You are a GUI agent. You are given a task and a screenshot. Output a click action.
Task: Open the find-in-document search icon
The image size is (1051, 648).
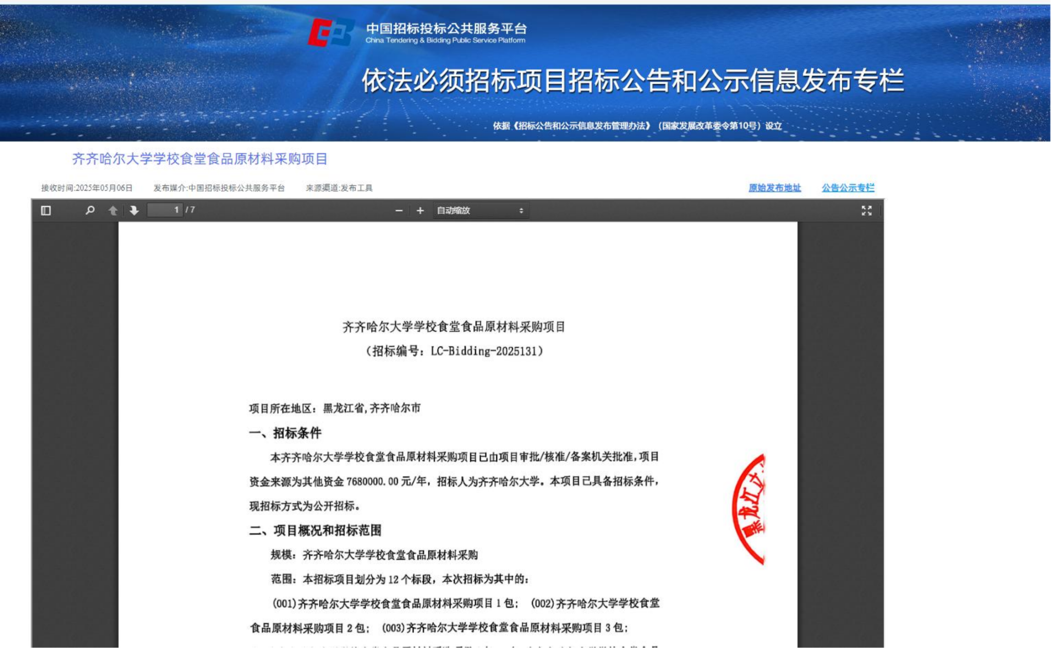pos(90,210)
